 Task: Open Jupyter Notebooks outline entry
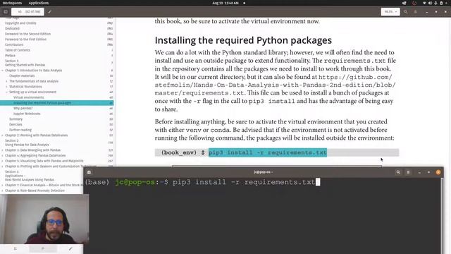click(x=27, y=114)
